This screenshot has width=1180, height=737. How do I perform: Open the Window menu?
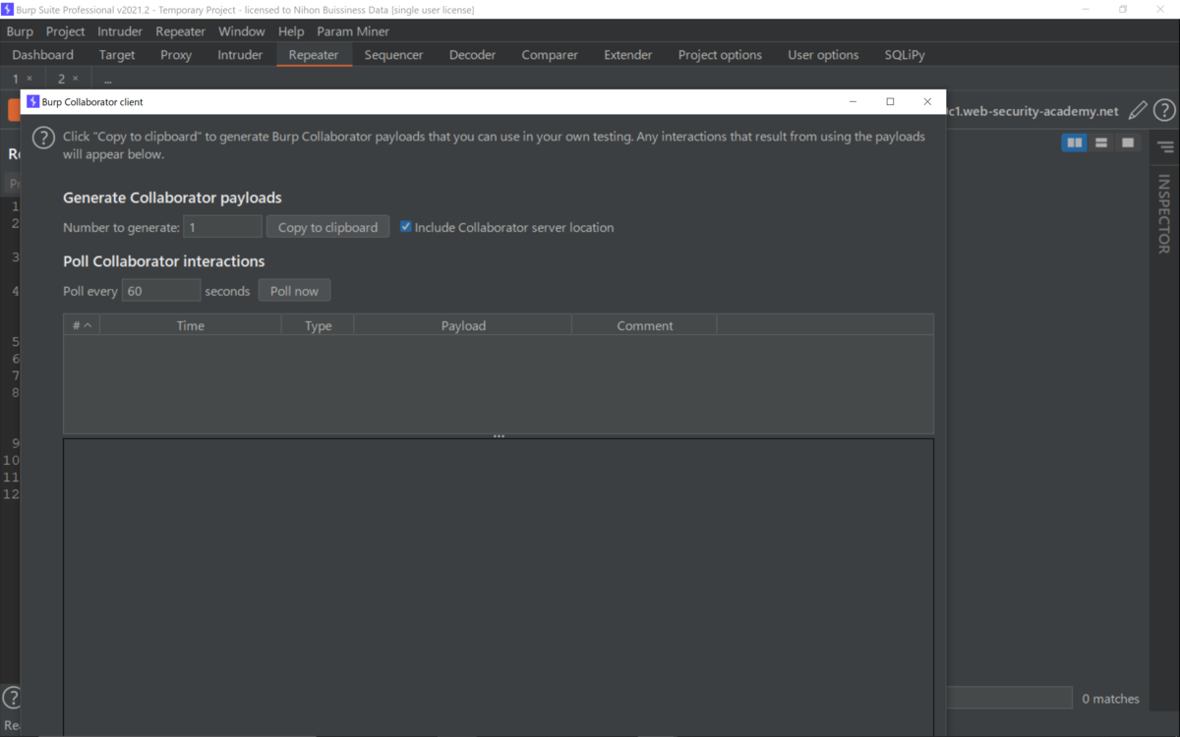coord(242,31)
